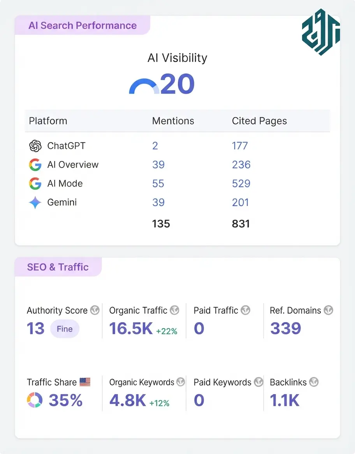Click the info icon next to Paid Traffic
Viewport: 355px width, 454px height.
[245, 310]
